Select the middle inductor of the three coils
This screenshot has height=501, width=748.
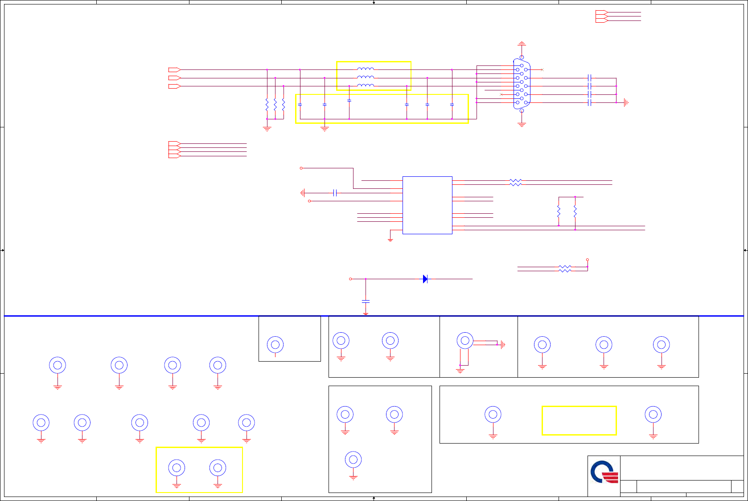coord(366,77)
